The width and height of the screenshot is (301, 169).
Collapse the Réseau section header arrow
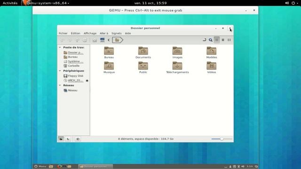pyautogui.click(x=60, y=85)
